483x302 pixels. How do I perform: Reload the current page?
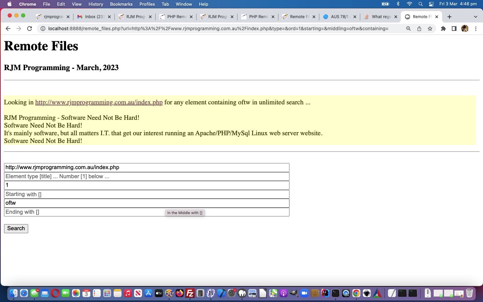pyautogui.click(x=30, y=29)
